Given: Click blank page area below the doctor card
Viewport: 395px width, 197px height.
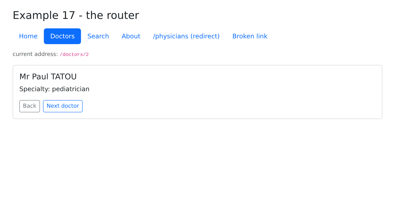Looking at the screenshot, I should [197, 158].
